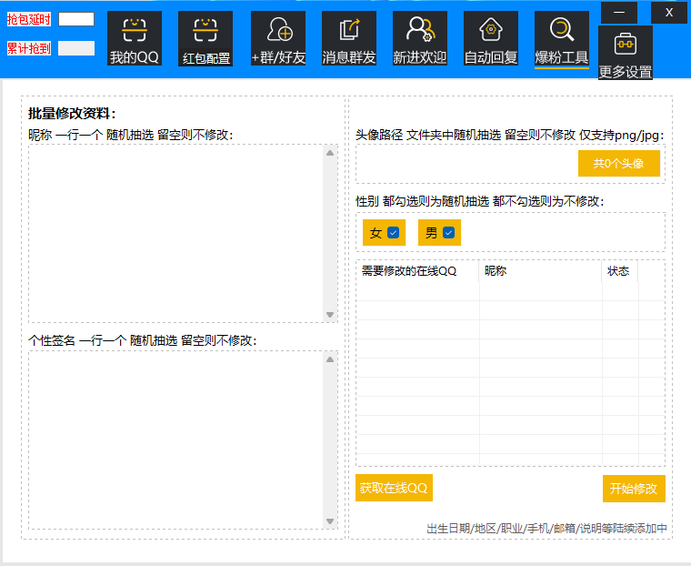This screenshot has width=691, height=566.
Task: Select the 新进欢迎 toolbar icon
Action: 419,31
